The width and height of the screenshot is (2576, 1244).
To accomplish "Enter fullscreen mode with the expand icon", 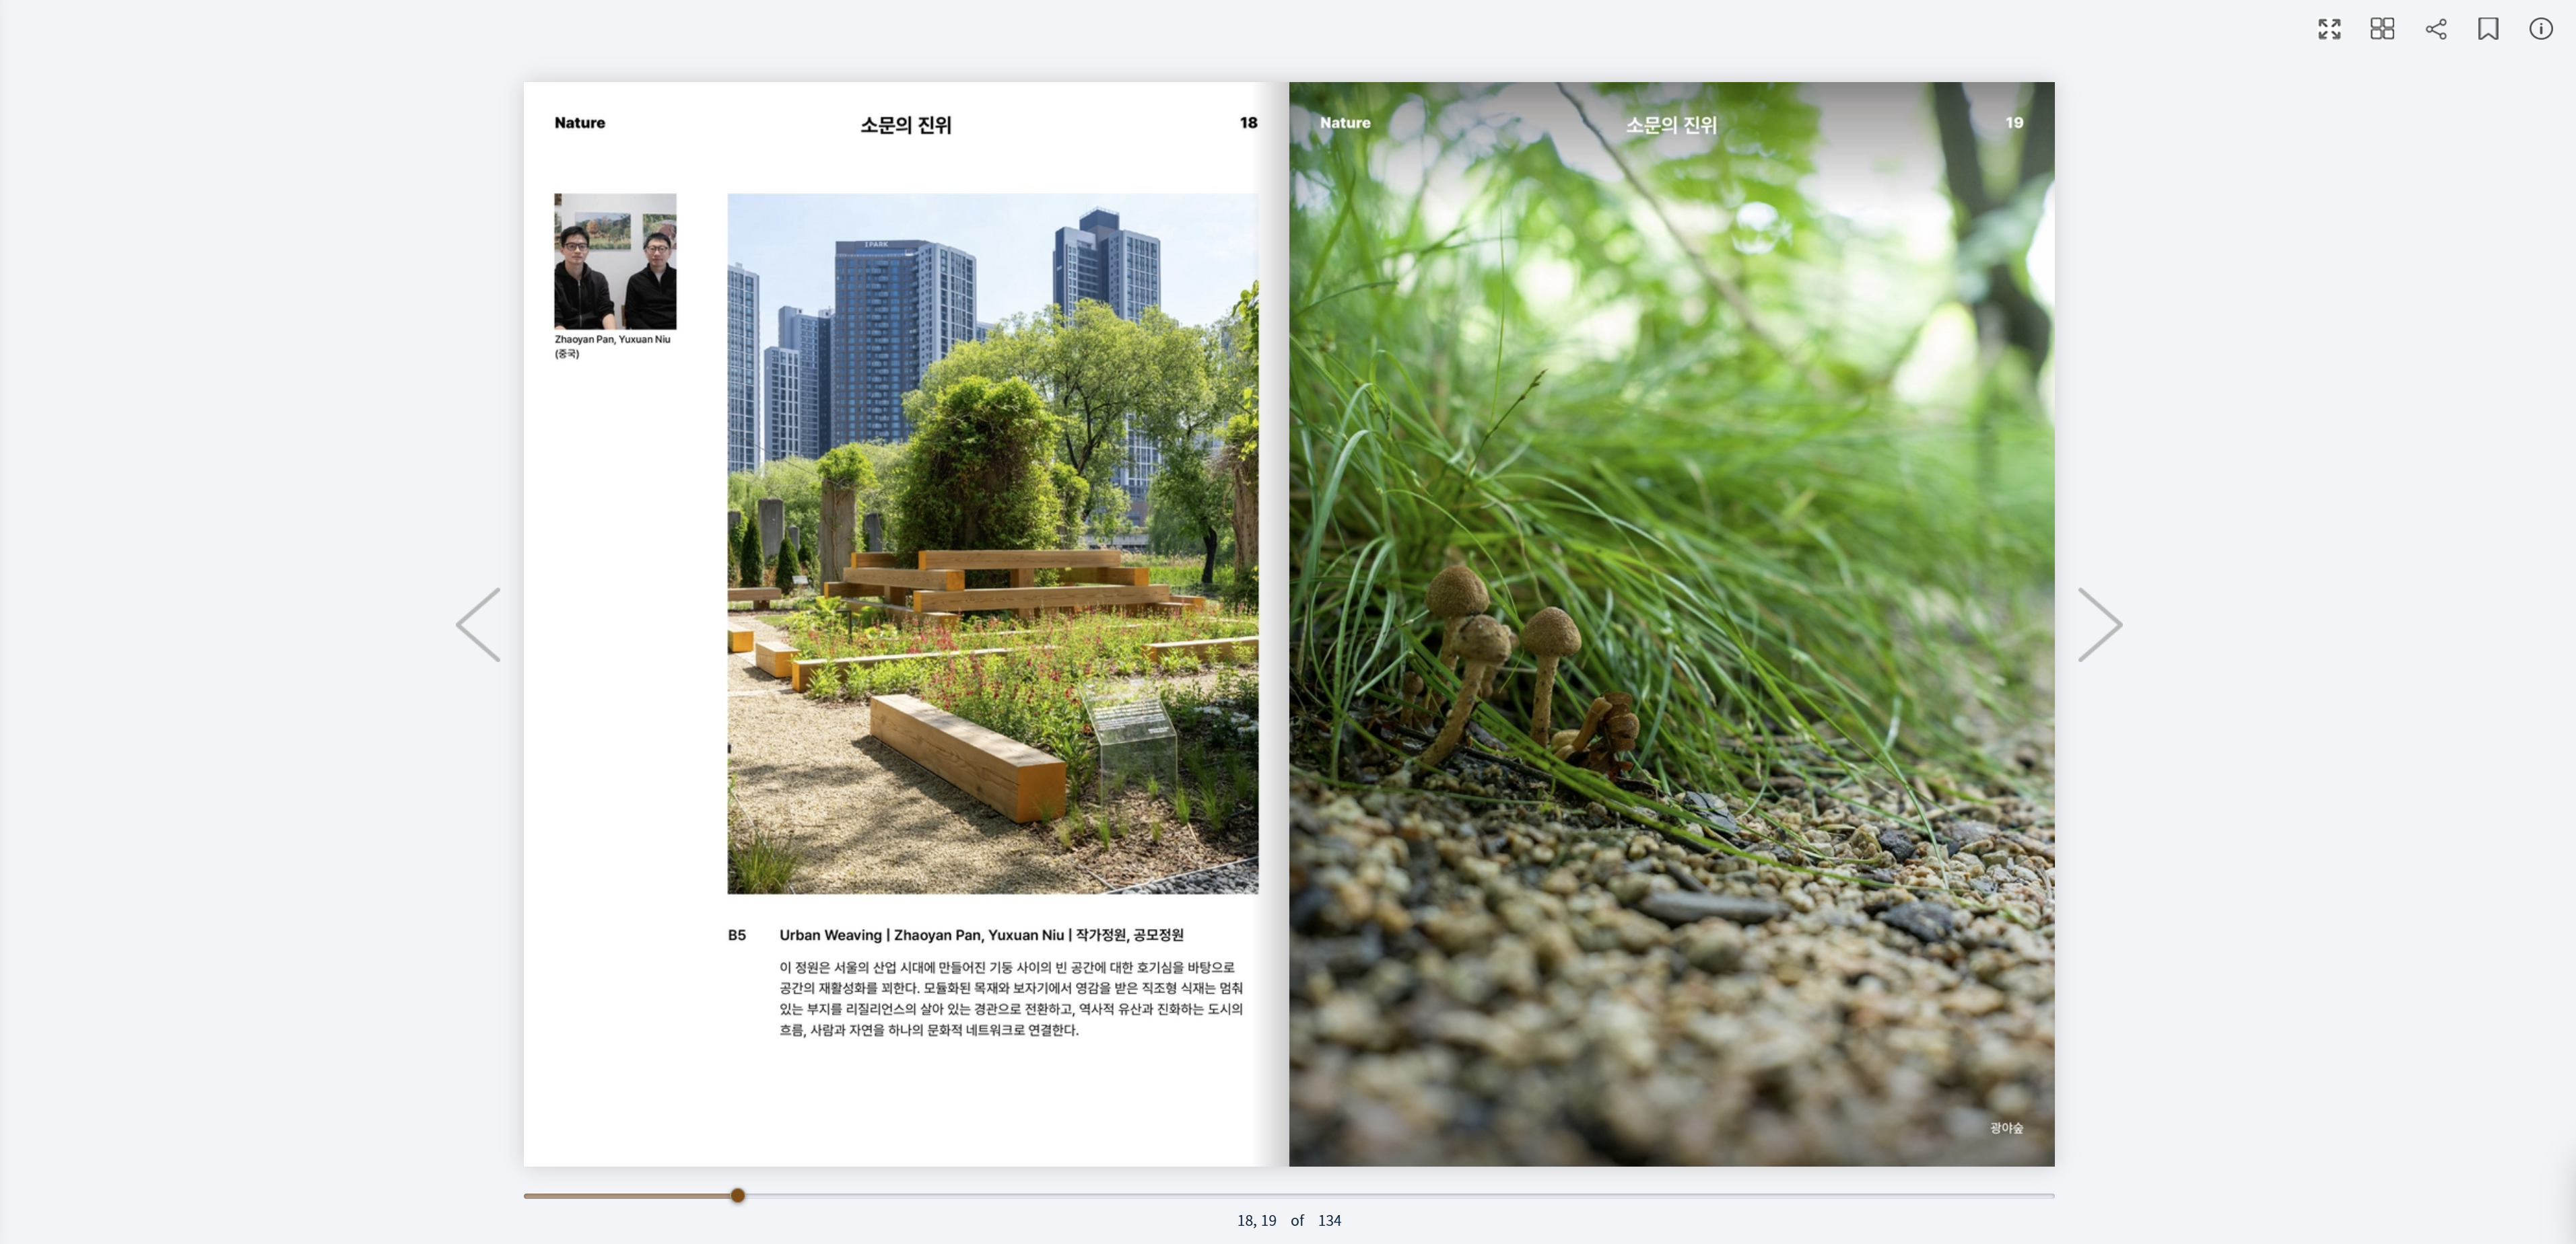I will click(2329, 29).
